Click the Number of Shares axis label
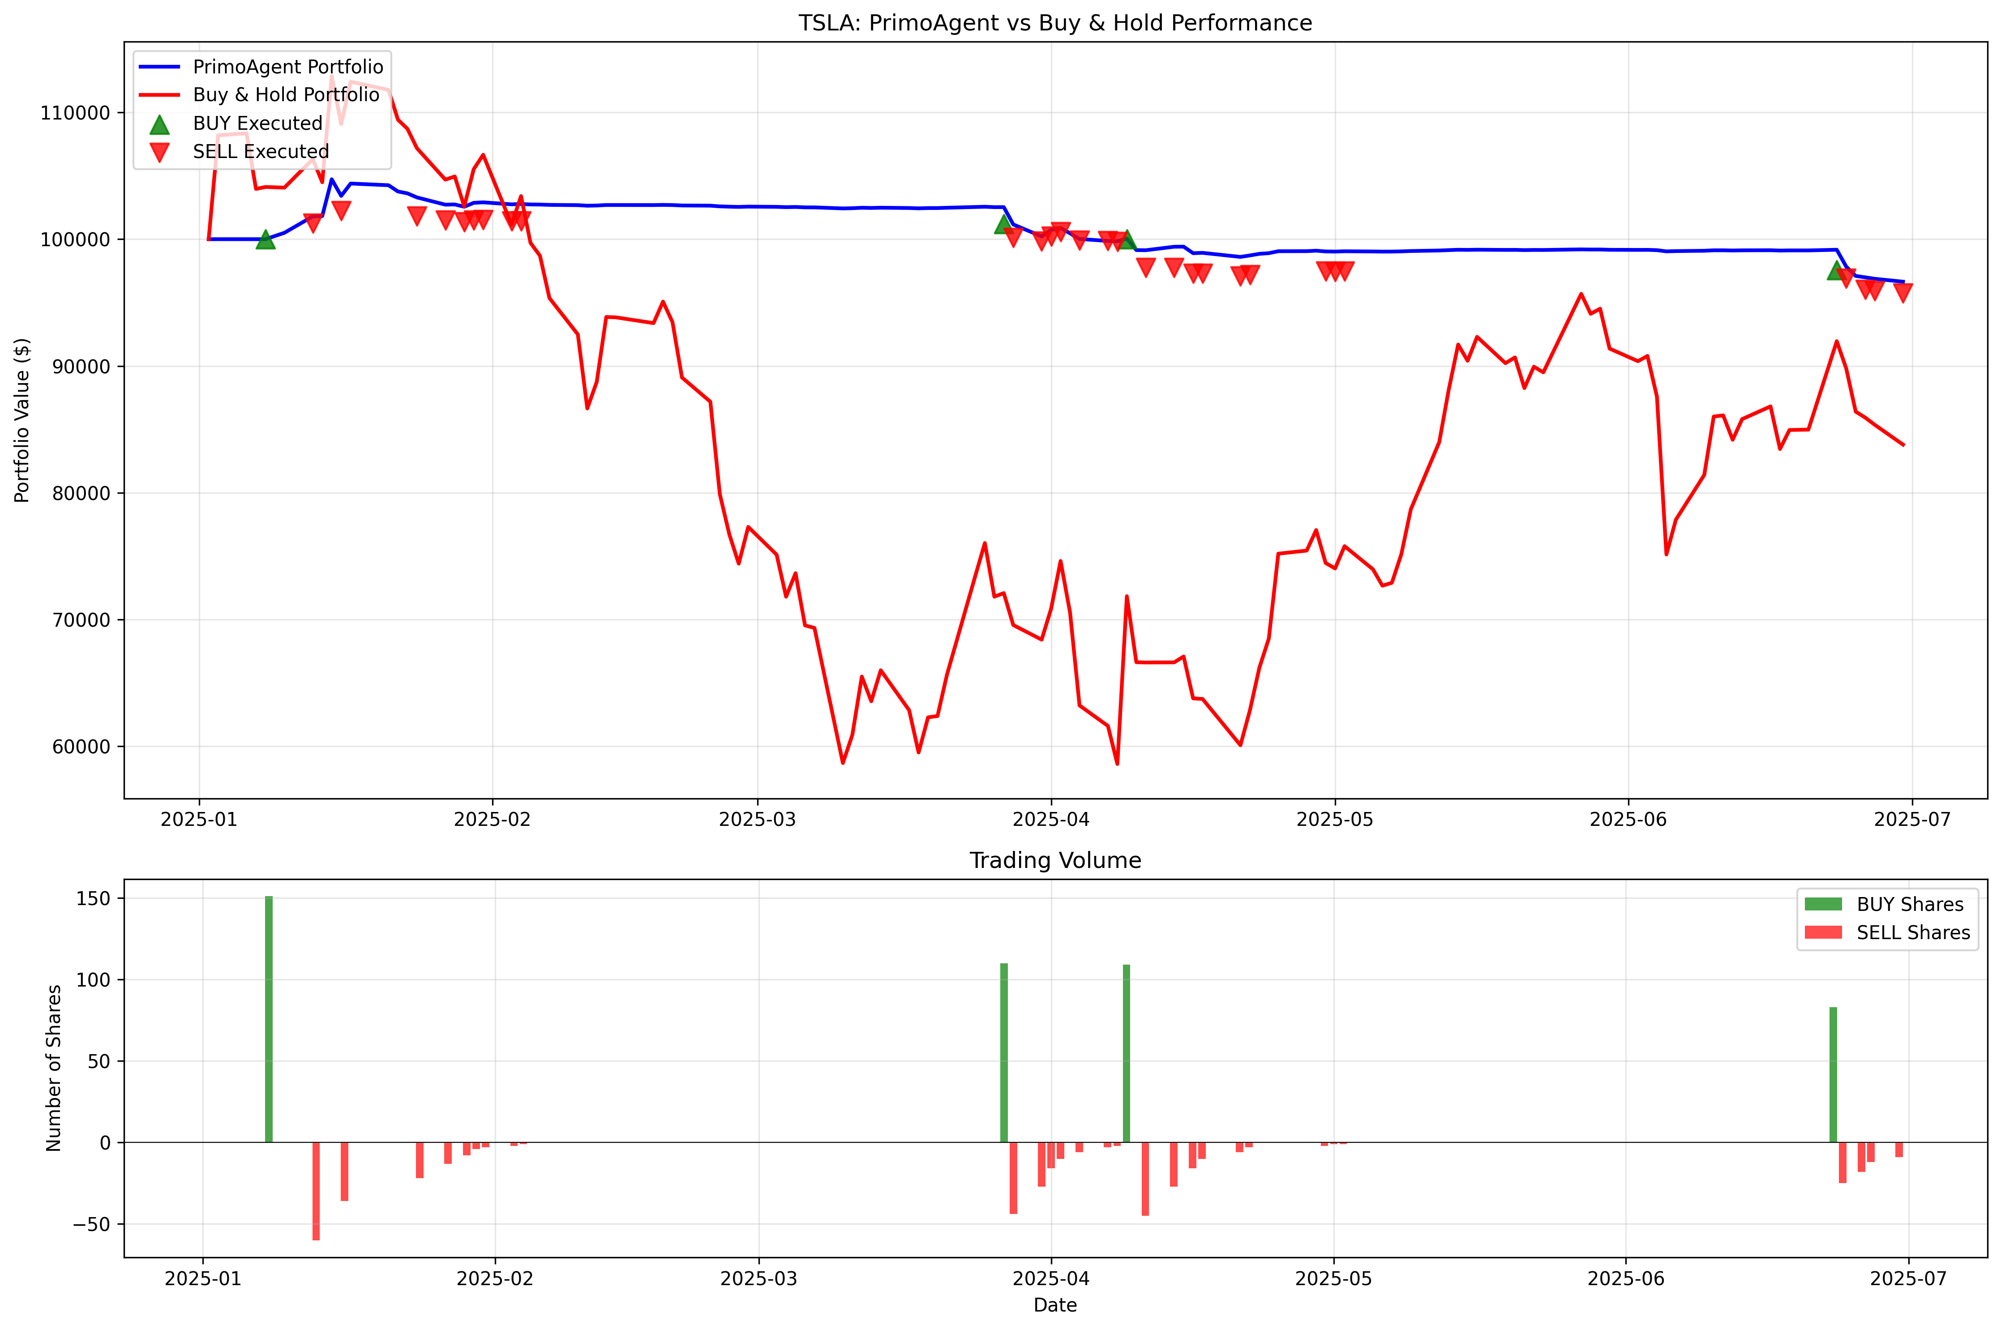Image resolution: width=2001 pixels, height=1329 pixels. [54, 1068]
